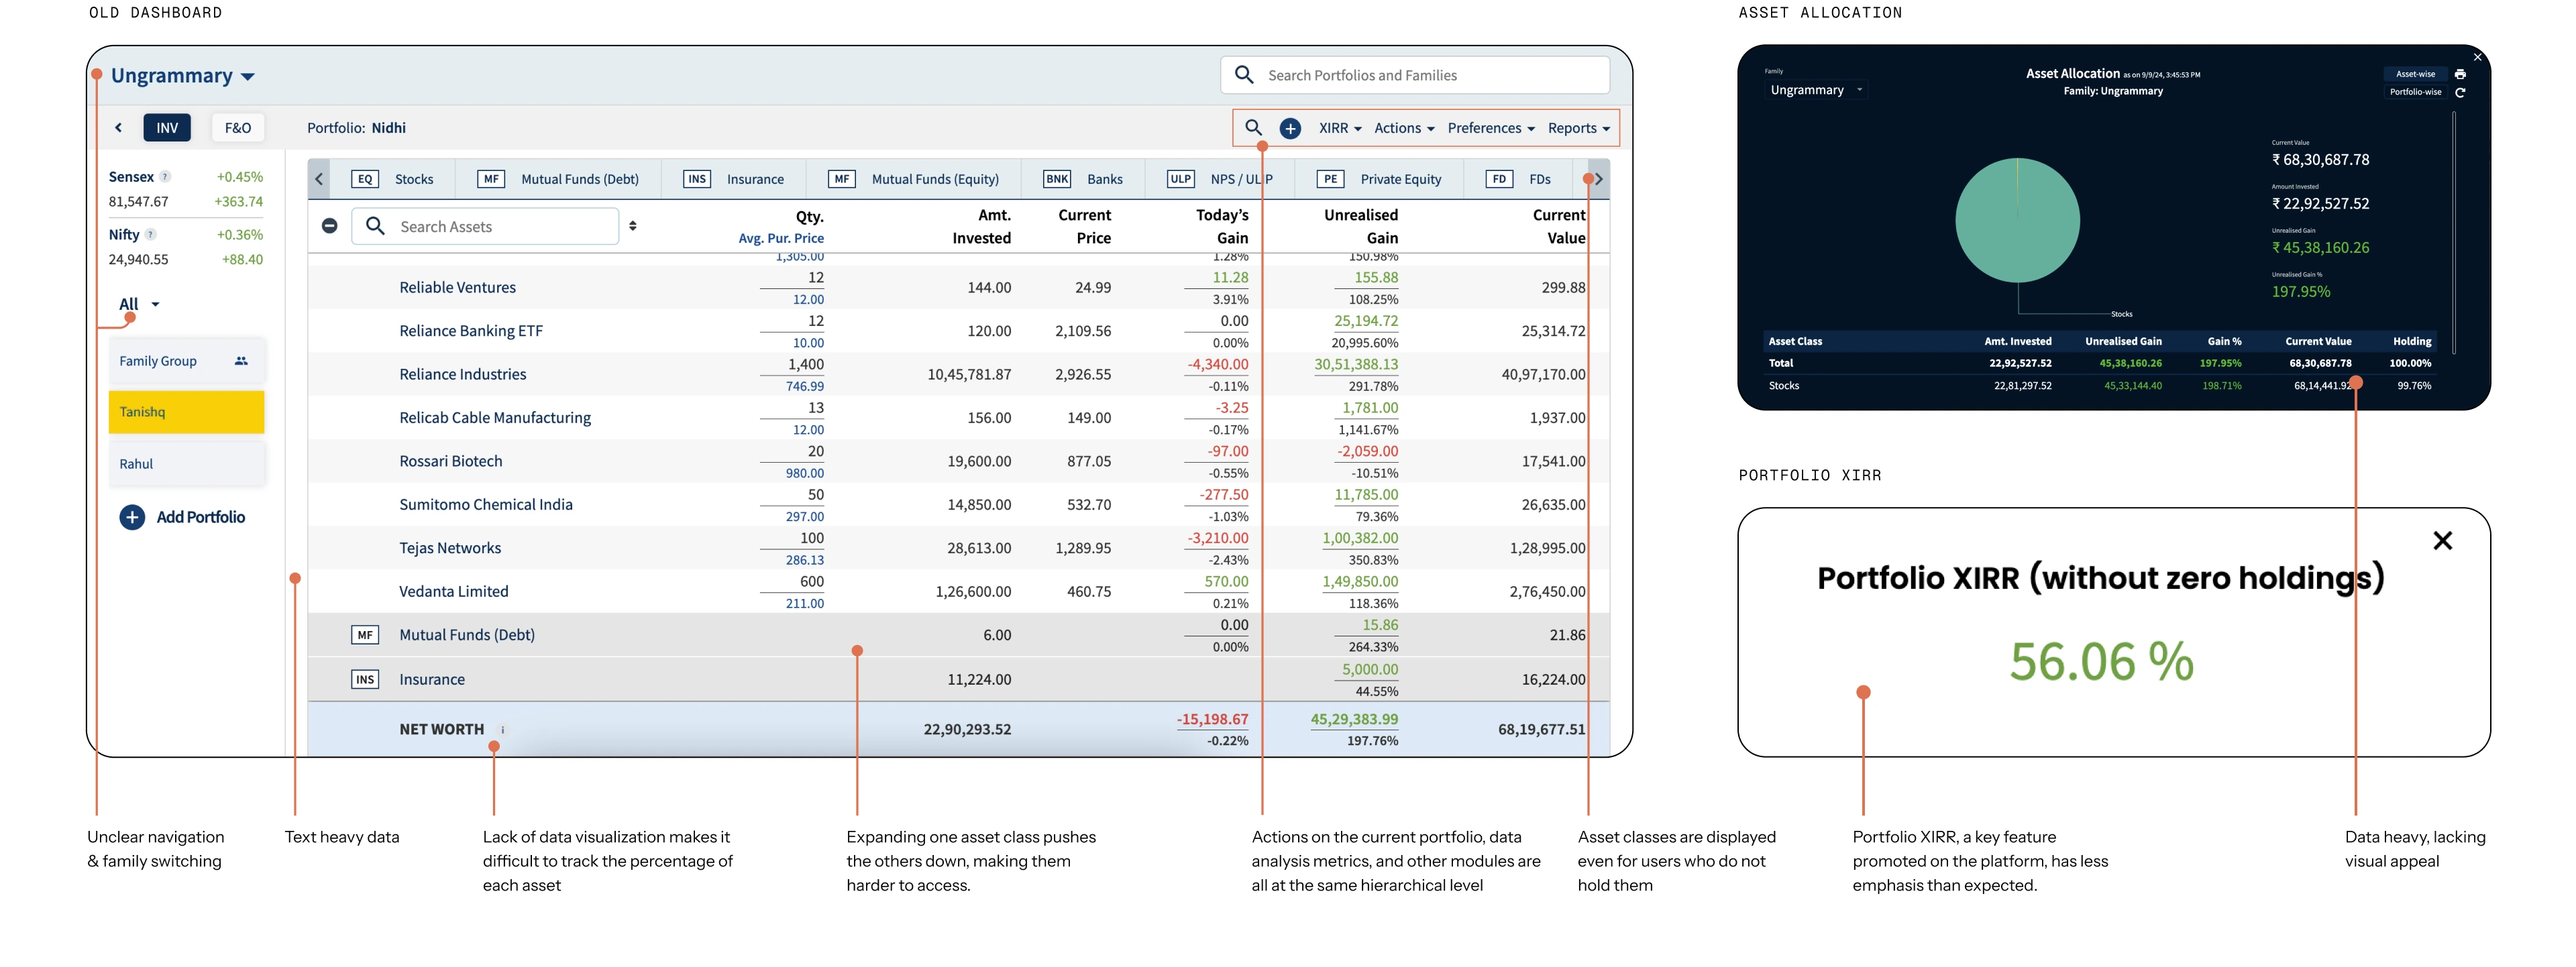The height and width of the screenshot is (967, 2576).
Task: Click the sort arrows beside Search Assets
Action: click(x=633, y=226)
